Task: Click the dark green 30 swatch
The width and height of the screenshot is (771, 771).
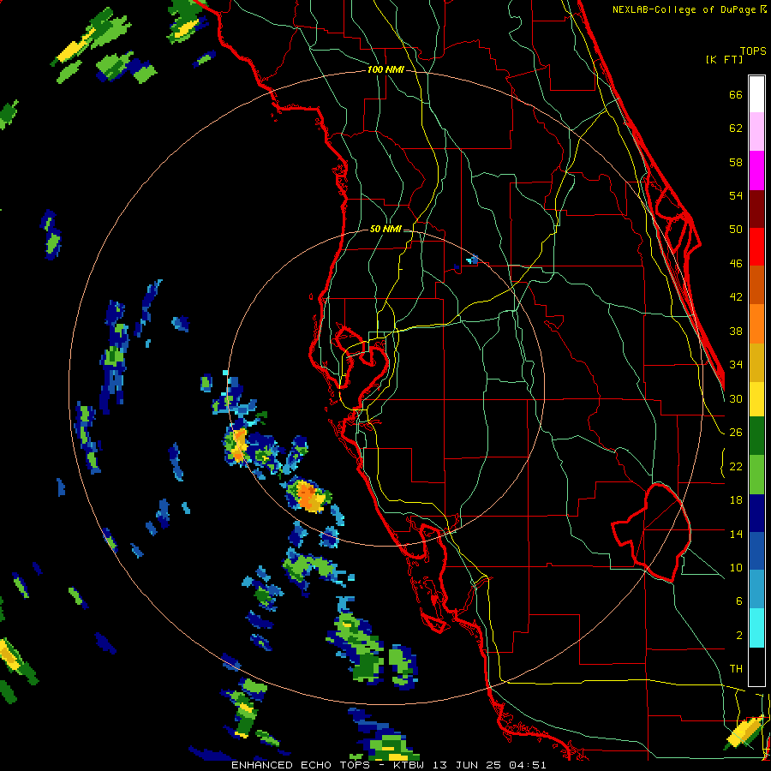Action: (756, 436)
